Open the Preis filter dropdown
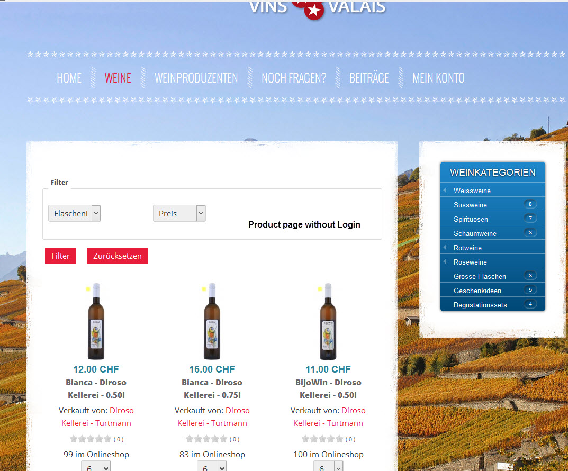Viewport: 568px width, 471px height. (179, 213)
